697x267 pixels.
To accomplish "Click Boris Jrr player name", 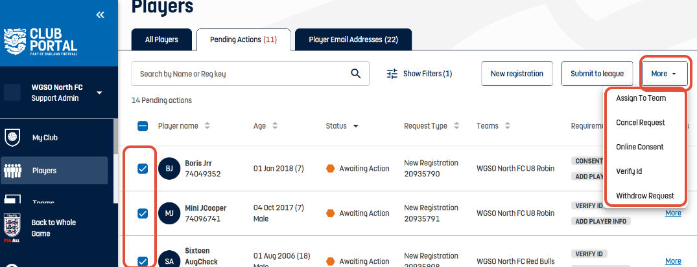I will 198,163.
